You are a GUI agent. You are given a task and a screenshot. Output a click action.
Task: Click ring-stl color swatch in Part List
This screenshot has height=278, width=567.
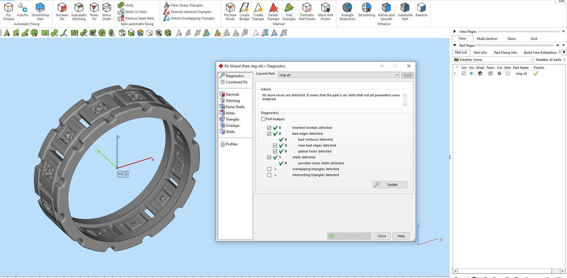[x=499, y=74]
